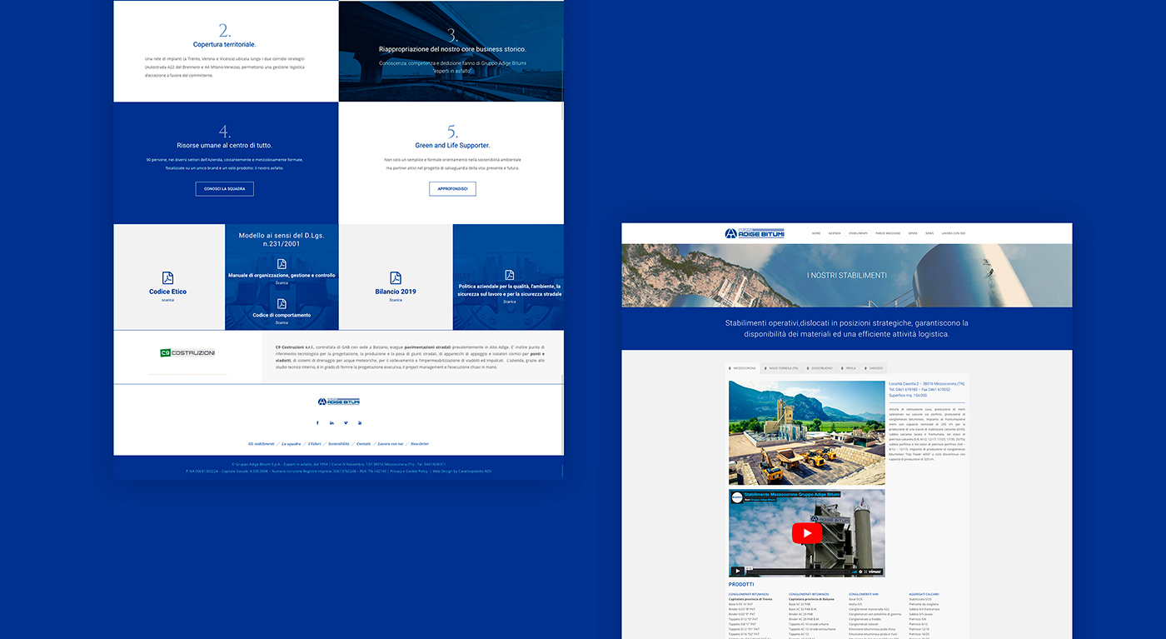Click the Copertura territoriale heading
Image resolution: width=1166 pixels, height=639 pixels.
click(x=225, y=44)
